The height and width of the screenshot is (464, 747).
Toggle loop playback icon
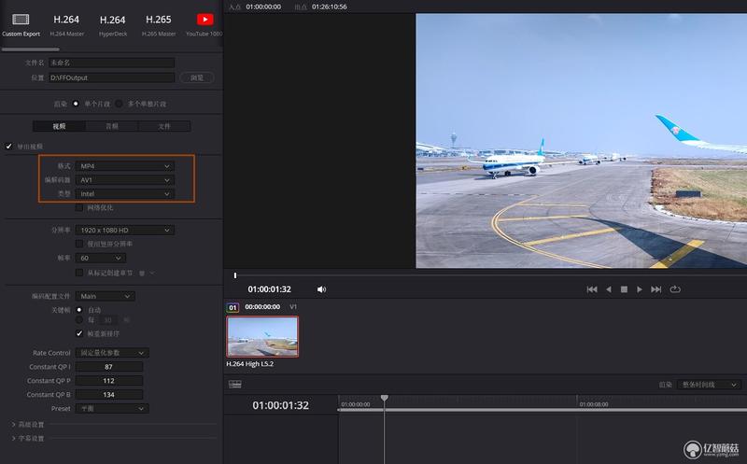[675, 289]
